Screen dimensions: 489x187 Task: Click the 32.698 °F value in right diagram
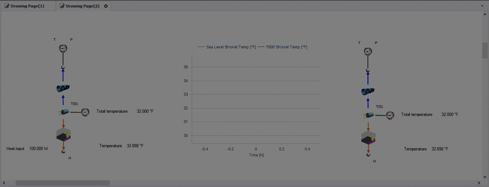(440, 149)
